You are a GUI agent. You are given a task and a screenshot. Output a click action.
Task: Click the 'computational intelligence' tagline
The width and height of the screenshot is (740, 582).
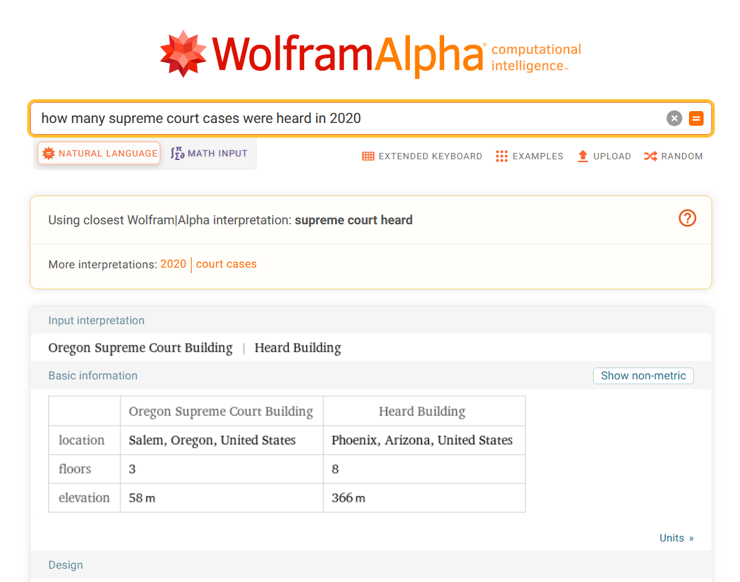[536, 57]
